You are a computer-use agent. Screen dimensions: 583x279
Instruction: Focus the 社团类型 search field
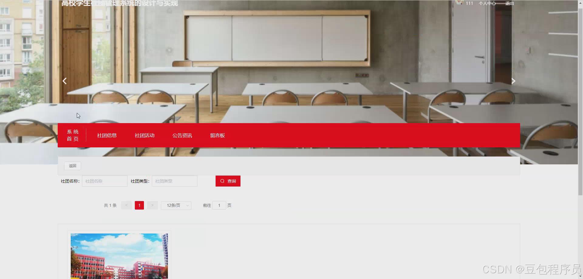pos(175,181)
